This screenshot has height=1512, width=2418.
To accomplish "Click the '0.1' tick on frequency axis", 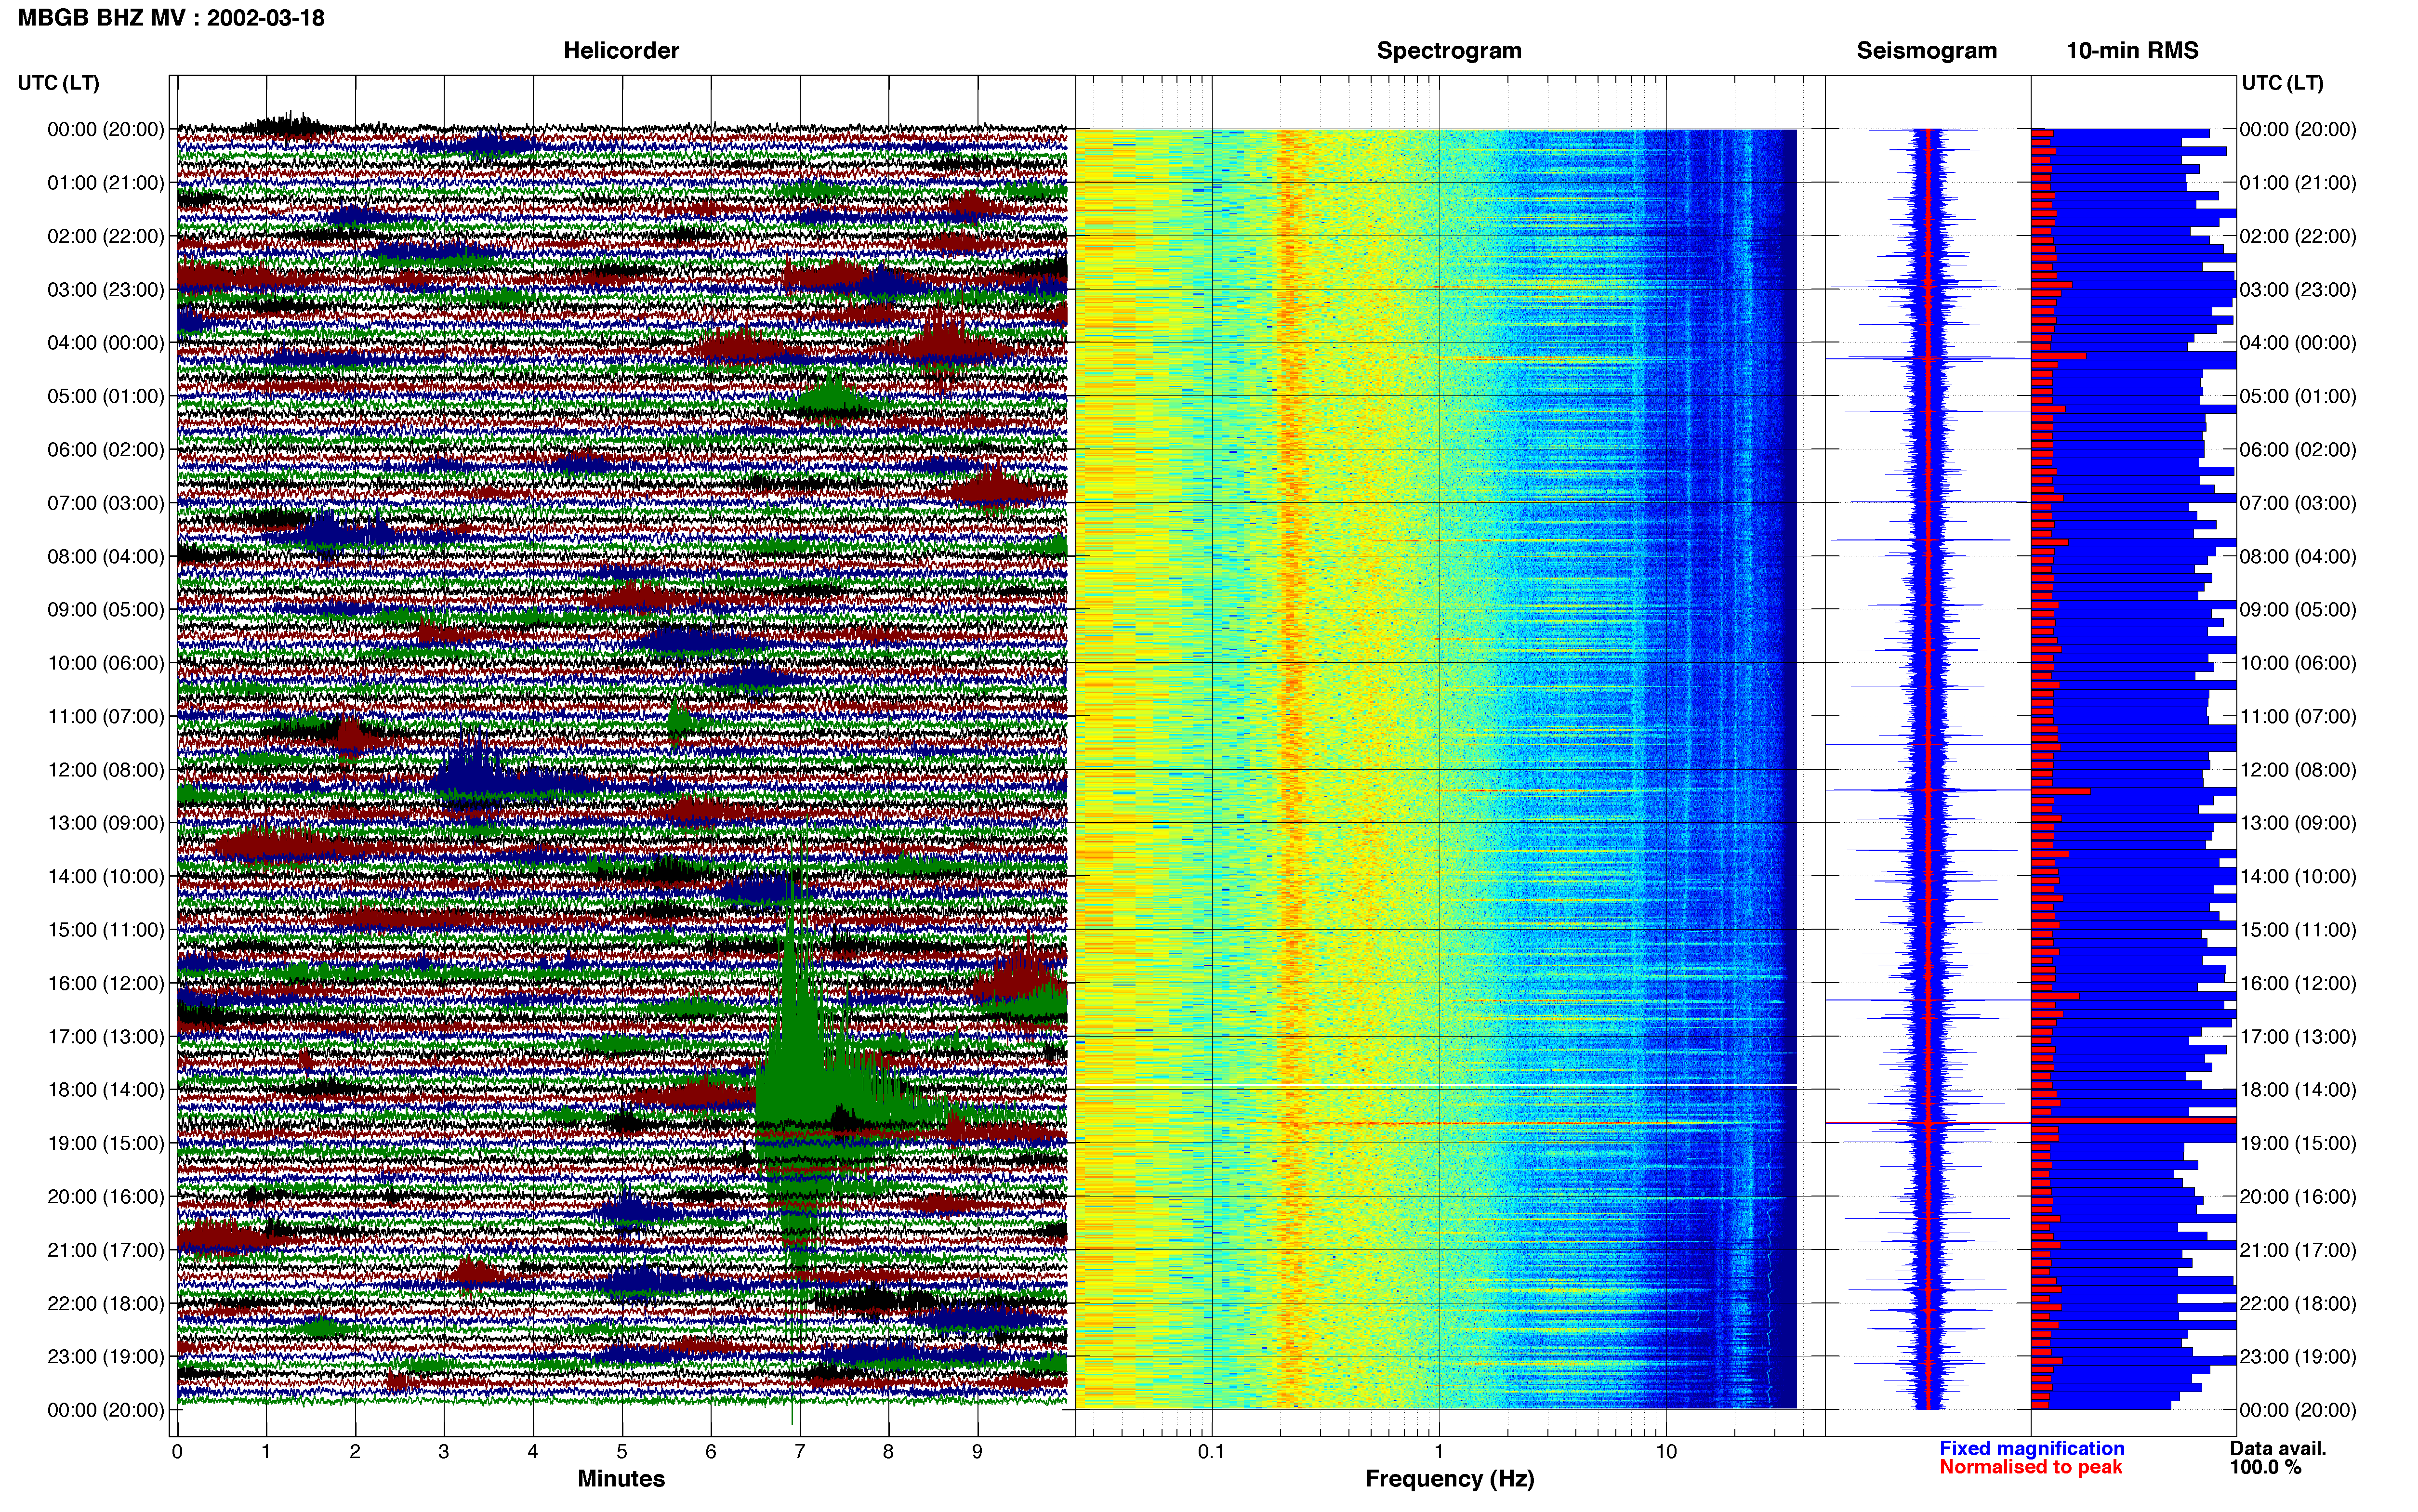I will click(1211, 1452).
